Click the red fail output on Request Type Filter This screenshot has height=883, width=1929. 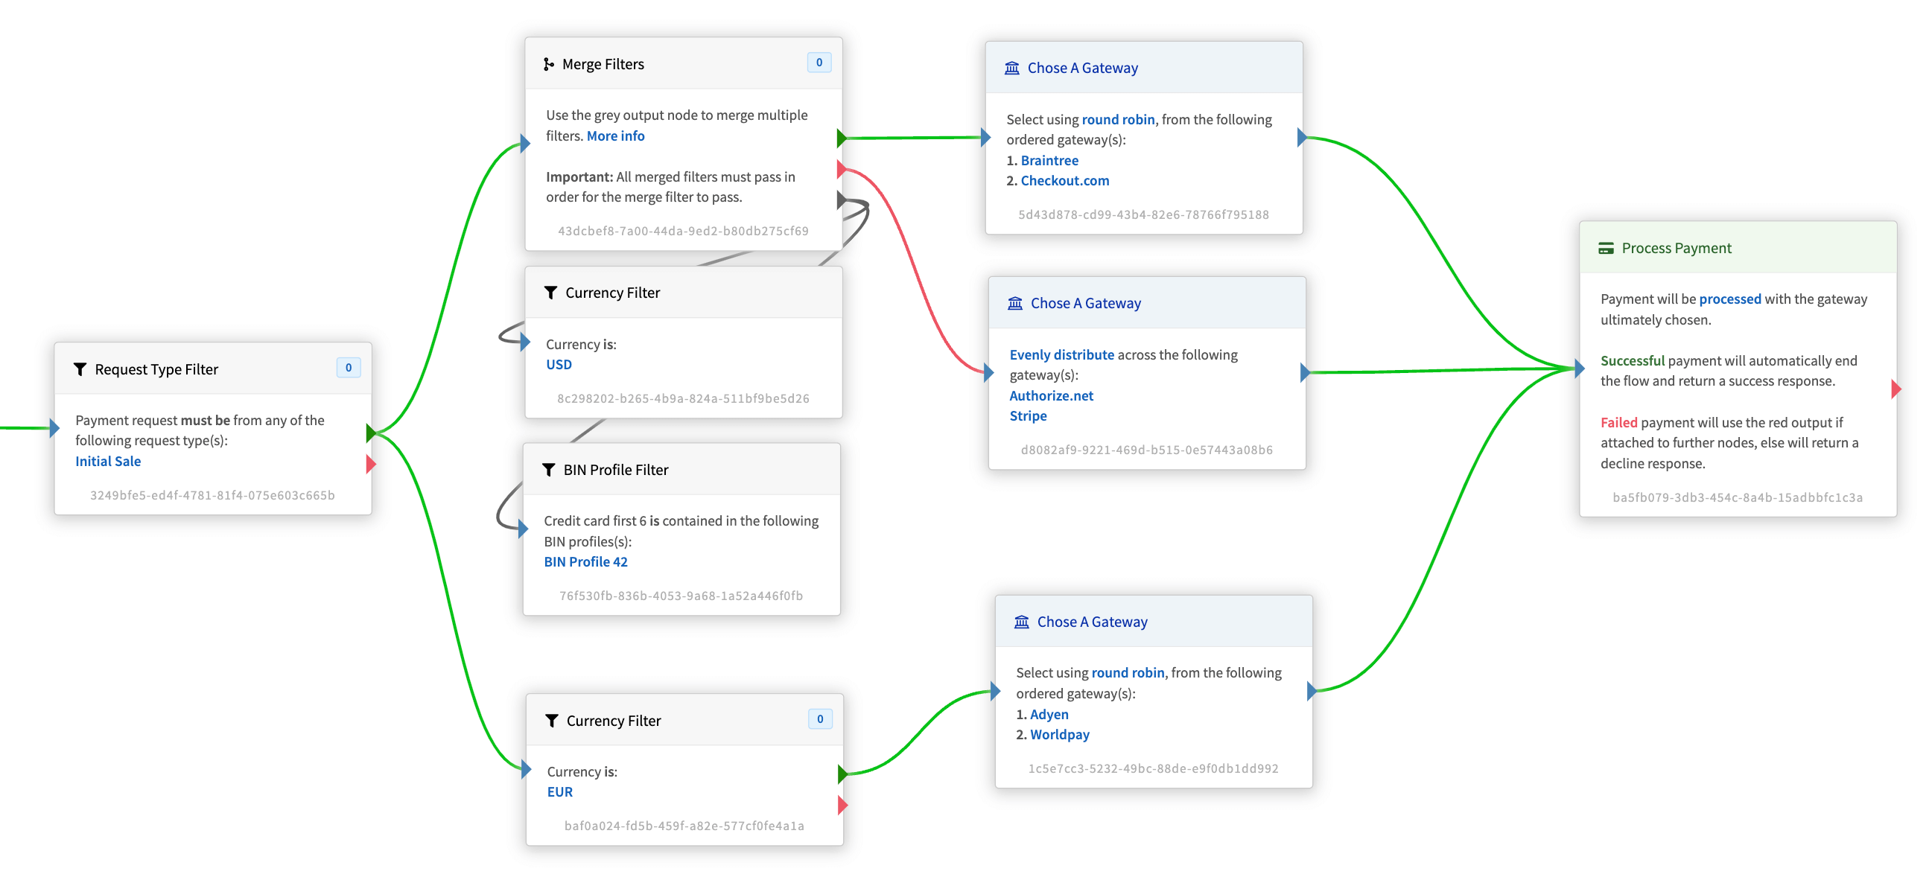(371, 464)
